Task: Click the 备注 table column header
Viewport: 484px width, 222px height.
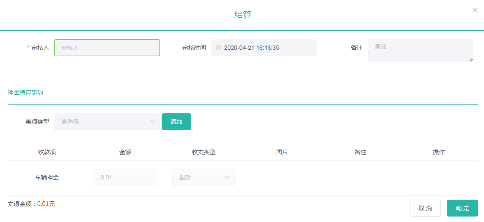Action: tap(360, 152)
